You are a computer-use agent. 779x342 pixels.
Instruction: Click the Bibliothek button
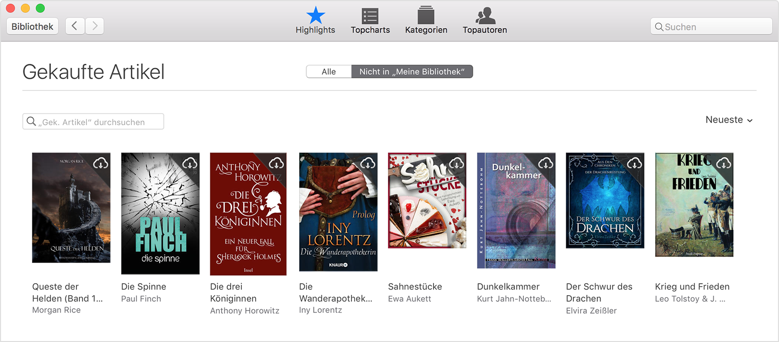click(32, 26)
